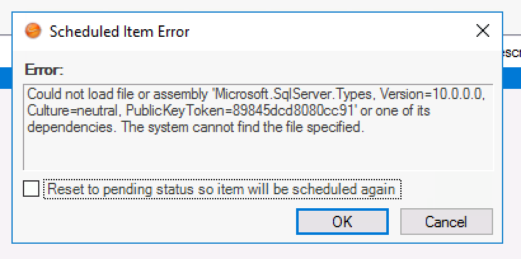Click the 'Error:' label
This screenshot has width=521, height=259.
44,69
